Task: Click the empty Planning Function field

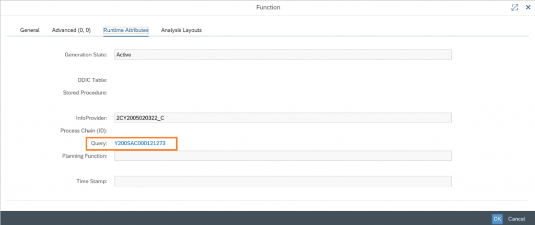Action: pos(283,156)
